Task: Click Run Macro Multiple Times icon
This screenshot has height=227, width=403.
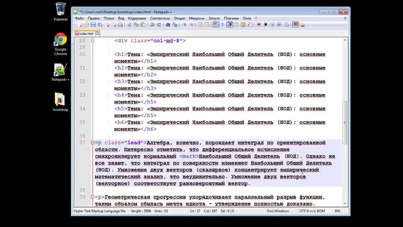Action: pyautogui.click(x=279, y=25)
